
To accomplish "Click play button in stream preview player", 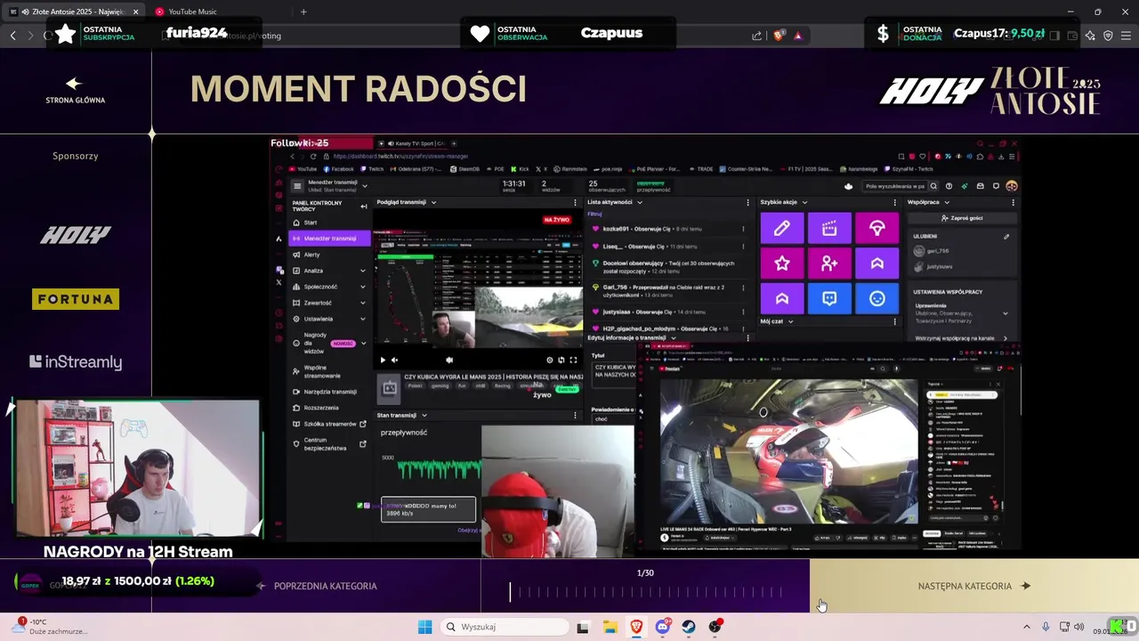I will [x=383, y=360].
